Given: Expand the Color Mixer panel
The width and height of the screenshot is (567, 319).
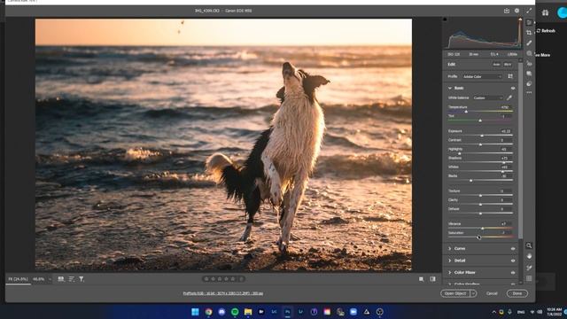Looking at the screenshot, I should [x=450, y=272].
